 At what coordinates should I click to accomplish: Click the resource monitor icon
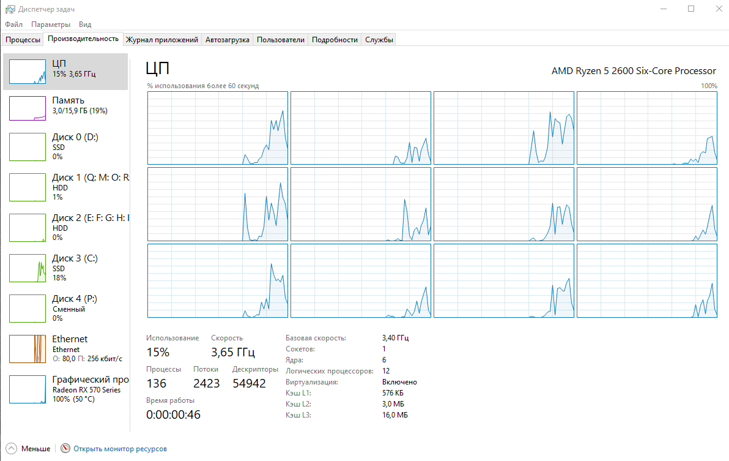65,448
